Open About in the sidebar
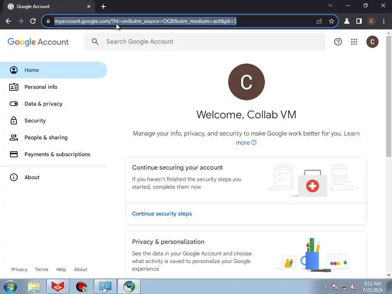392x294 pixels. [x=54, y=177]
